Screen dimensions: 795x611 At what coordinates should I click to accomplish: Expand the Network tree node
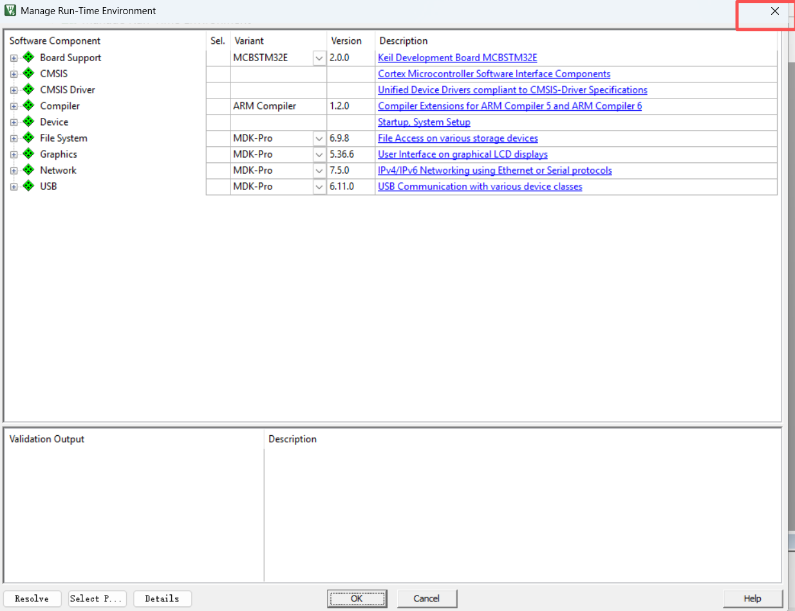14,171
